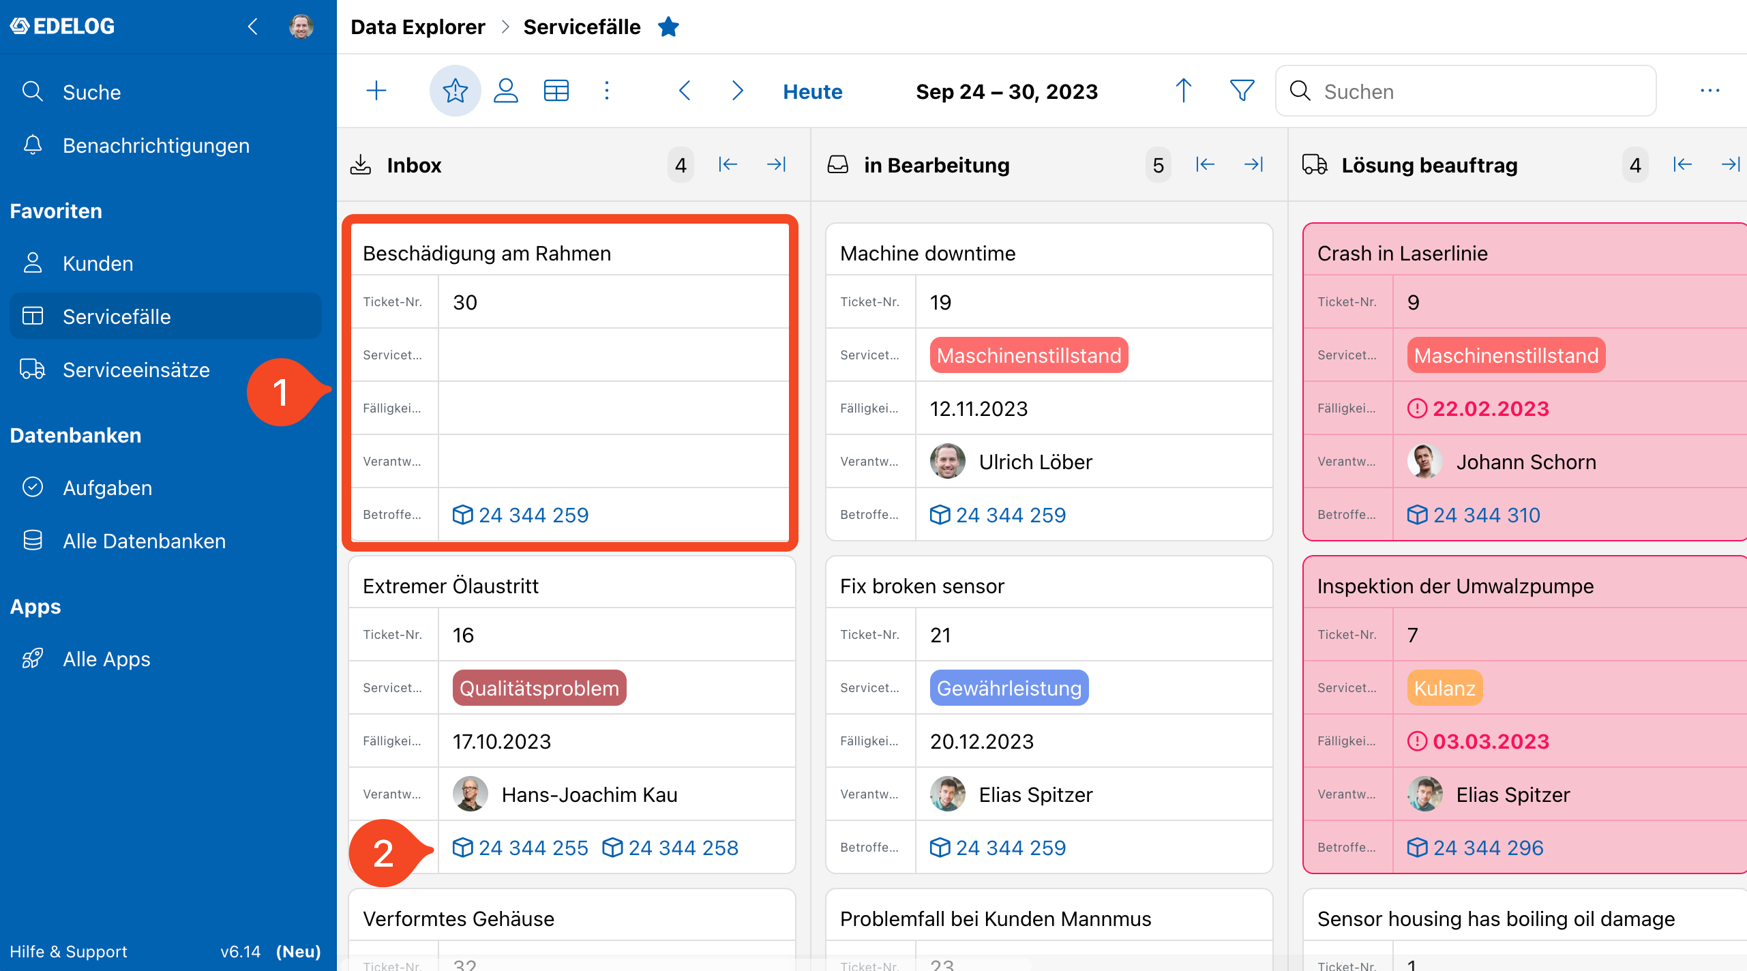Move in Bearbeitung column right
The image size is (1747, 971).
point(1254,164)
